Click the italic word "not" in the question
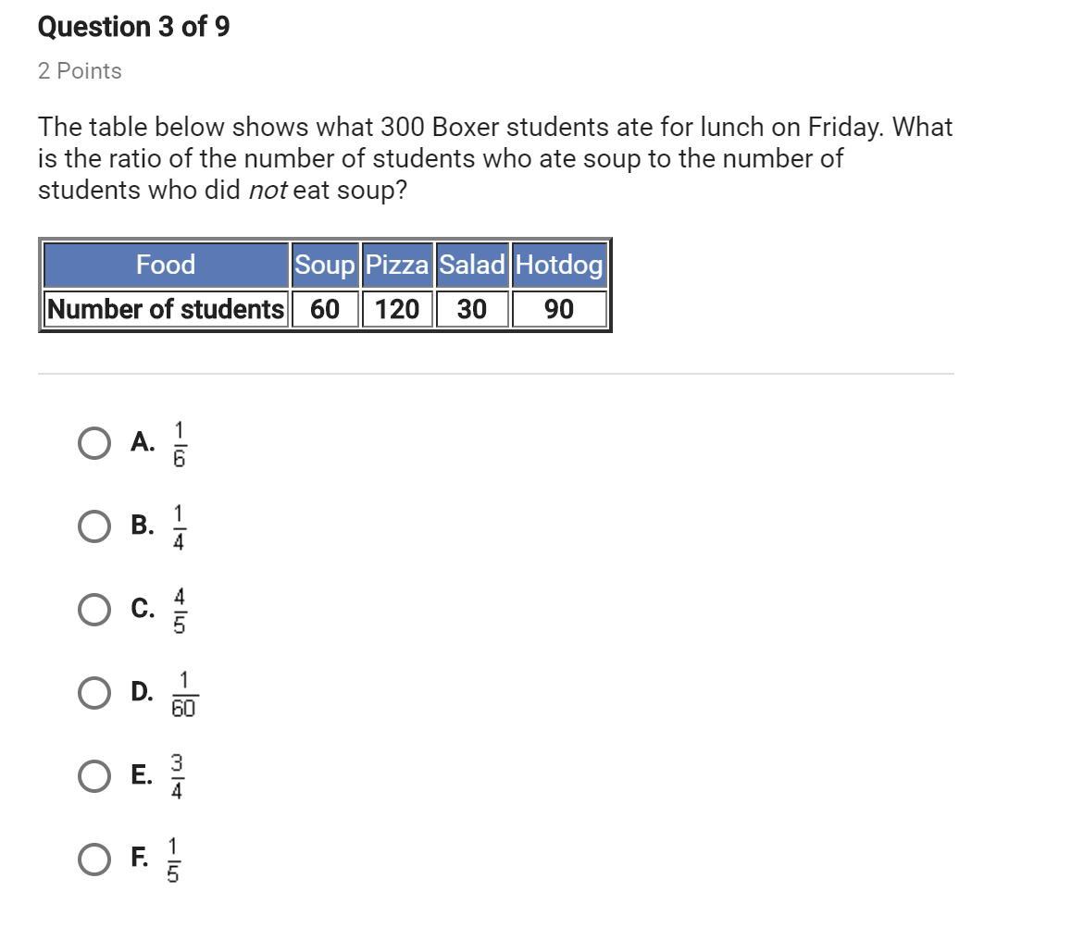This screenshot has height=940, width=1084. [268, 191]
